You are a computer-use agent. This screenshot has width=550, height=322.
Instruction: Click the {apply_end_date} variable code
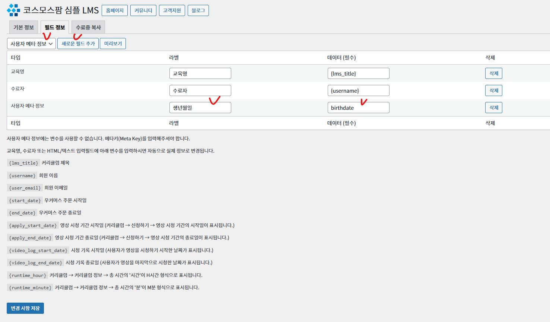point(30,238)
